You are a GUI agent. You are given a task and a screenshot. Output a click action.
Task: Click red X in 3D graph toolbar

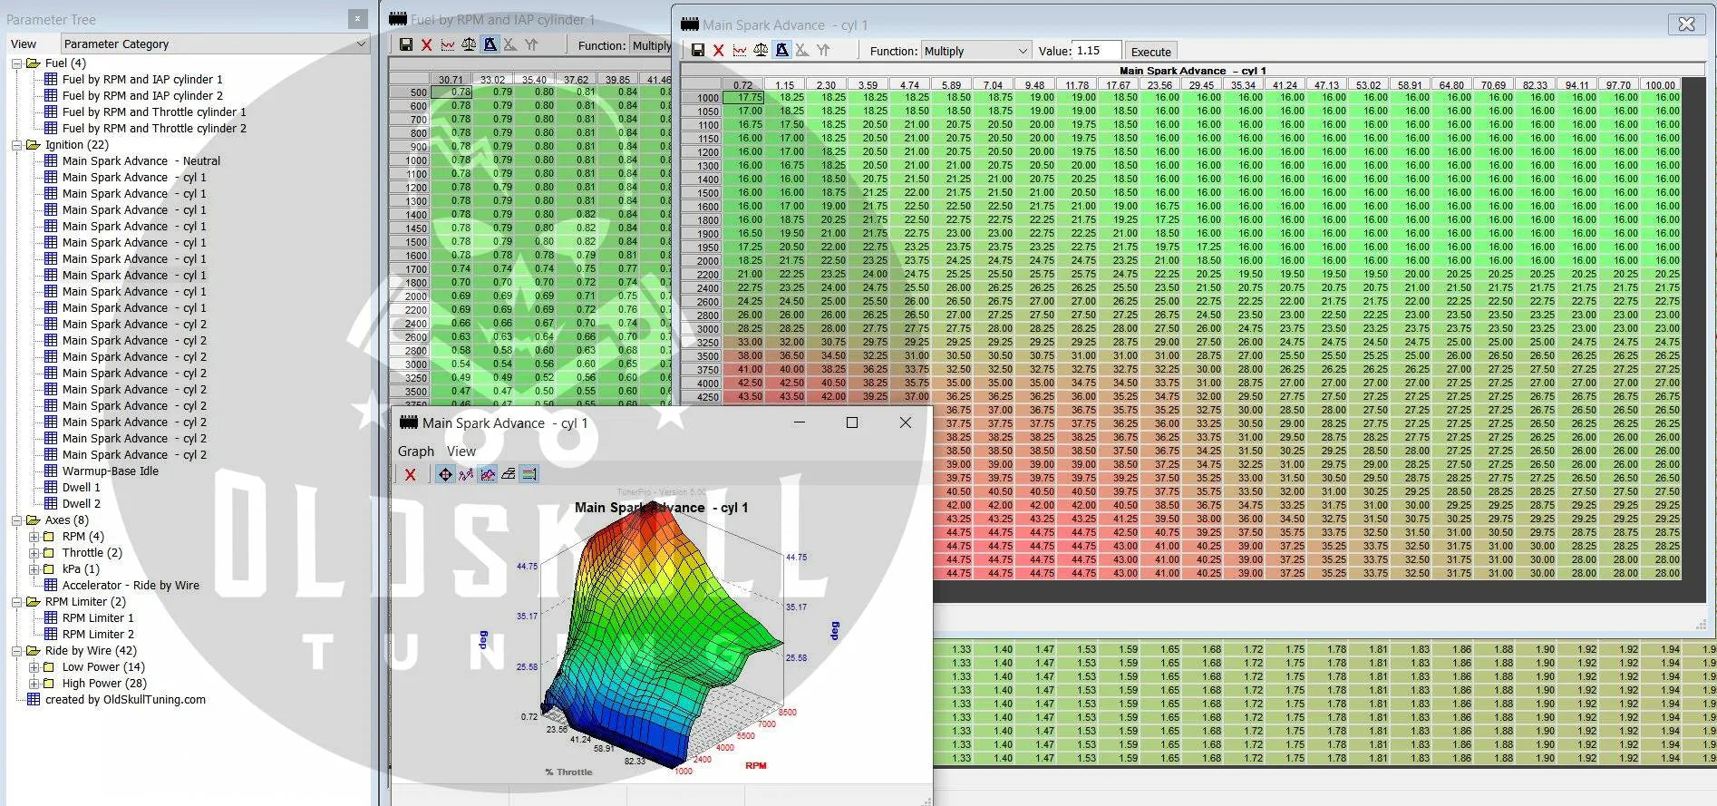pyautogui.click(x=410, y=474)
